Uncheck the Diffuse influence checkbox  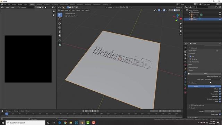(220, 89)
